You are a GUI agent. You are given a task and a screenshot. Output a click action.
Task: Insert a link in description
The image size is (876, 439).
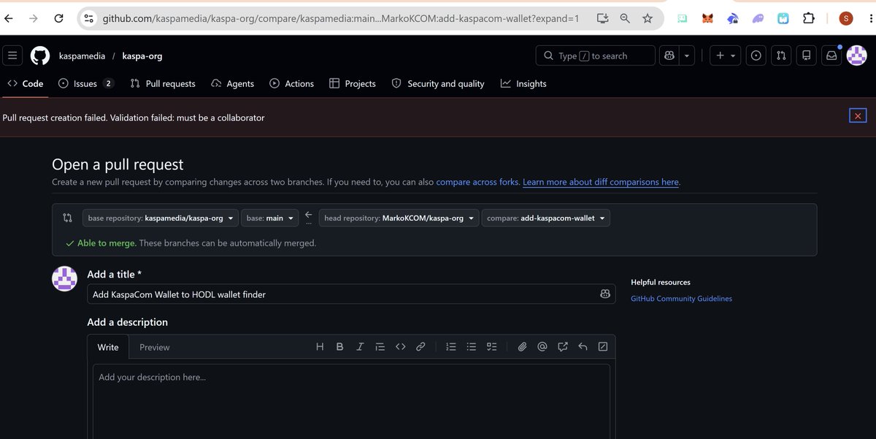pyautogui.click(x=420, y=347)
